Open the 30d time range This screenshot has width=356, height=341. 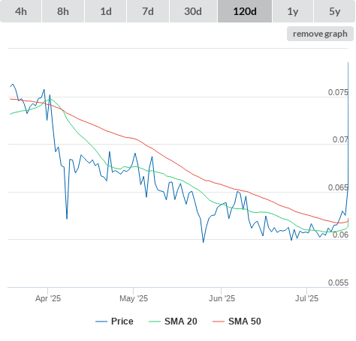193,11
